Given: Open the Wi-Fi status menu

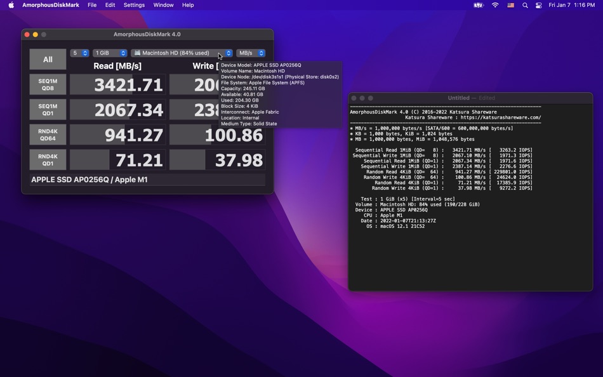Looking at the screenshot, I should 495,5.
